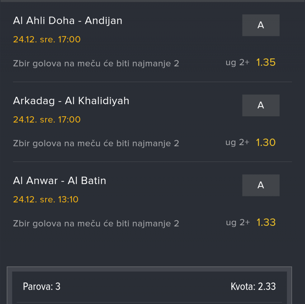Click the Parova: 3 pairs count

tap(42, 287)
